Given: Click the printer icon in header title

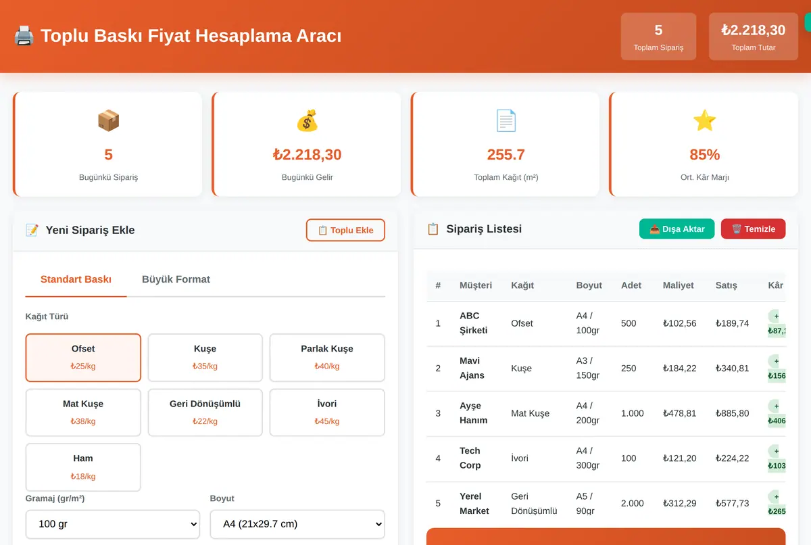Looking at the screenshot, I should (24, 36).
